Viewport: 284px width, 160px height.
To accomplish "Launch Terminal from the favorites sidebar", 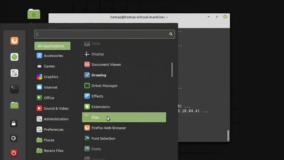I will point(14,89).
